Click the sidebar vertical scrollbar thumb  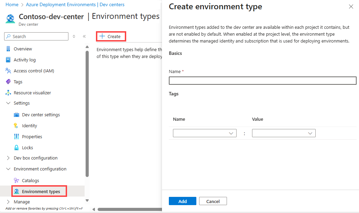point(87,114)
